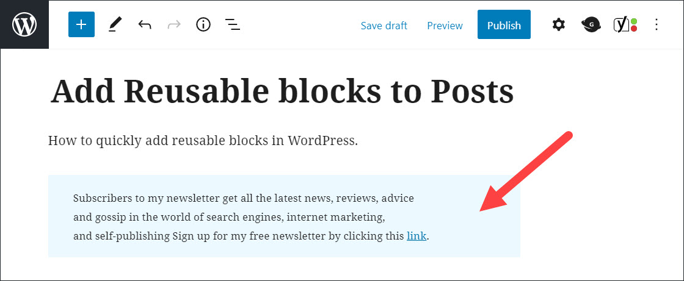
Task: Open the three-dot options menu
Action: [657, 25]
